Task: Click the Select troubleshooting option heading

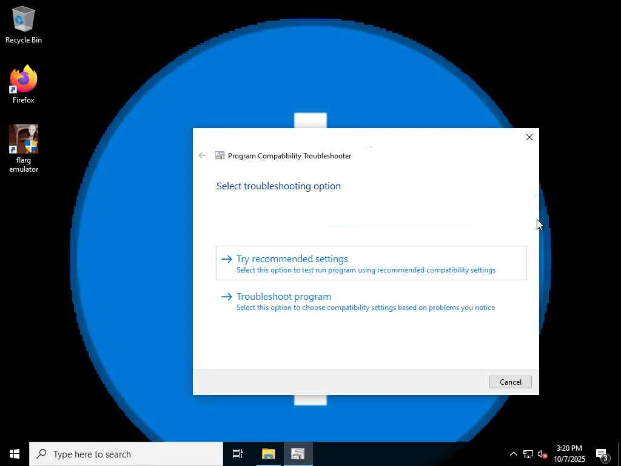Action: (278, 186)
